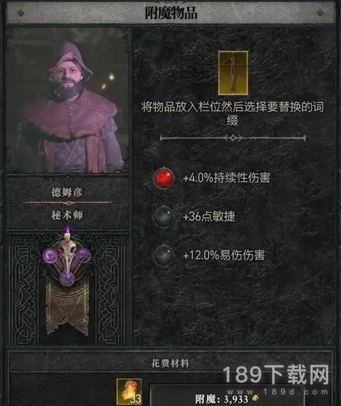This screenshot has height=406, width=341.
Task: Click the 花费材料 section header
Action: 170,364
